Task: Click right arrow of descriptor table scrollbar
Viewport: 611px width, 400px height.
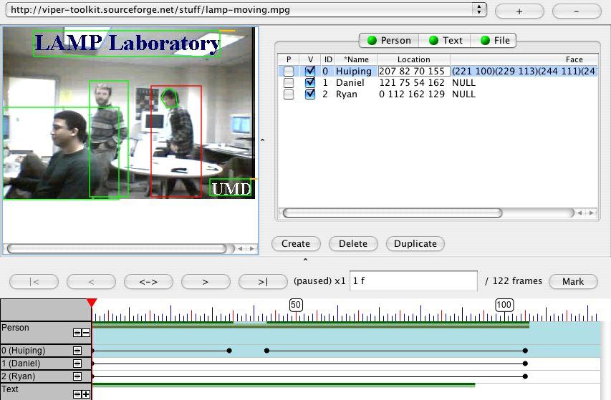Action: 592,213
